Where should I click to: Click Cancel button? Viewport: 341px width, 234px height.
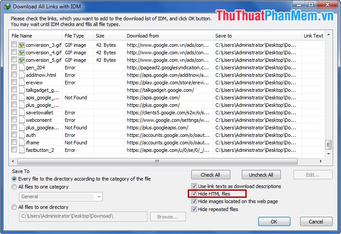click(316, 222)
